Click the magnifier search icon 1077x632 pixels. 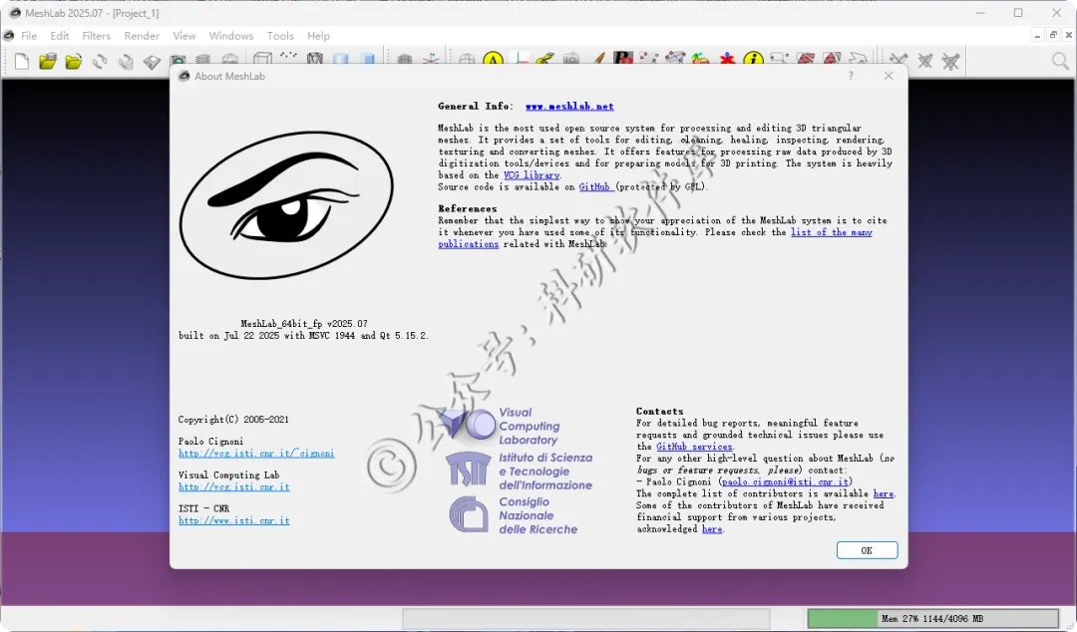(x=1060, y=62)
